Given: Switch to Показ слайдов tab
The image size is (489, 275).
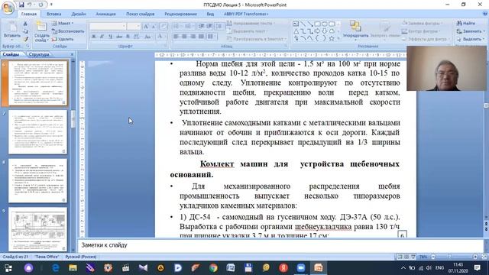Looking at the screenshot, I should pos(140,14).
